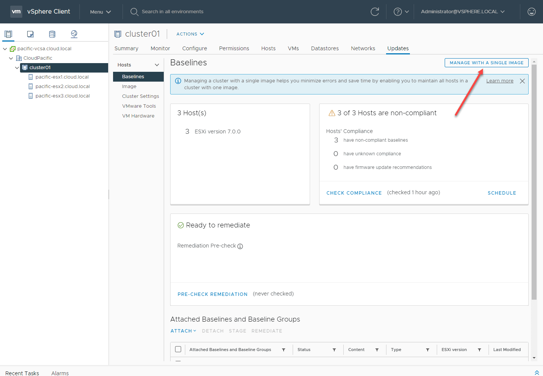Open the Hosts and Clusters inventory view

pyautogui.click(x=8, y=34)
